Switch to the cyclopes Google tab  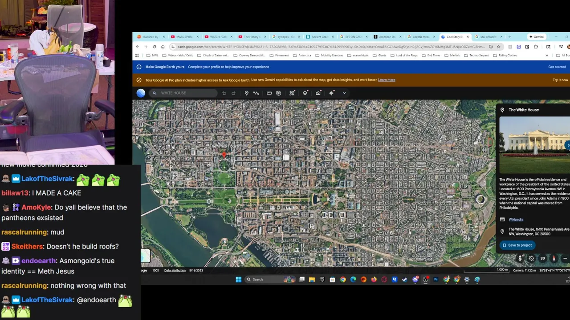[286, 37]
